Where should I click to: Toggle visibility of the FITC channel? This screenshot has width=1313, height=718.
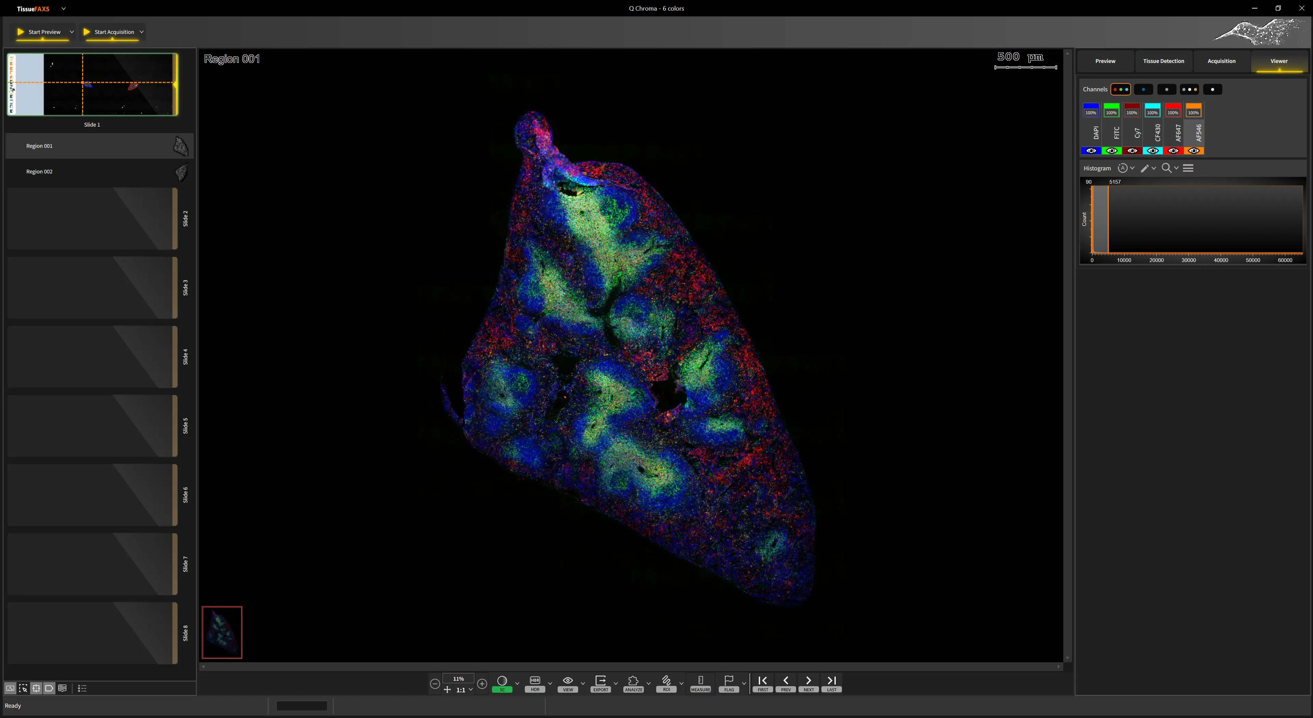(1111, 151)
